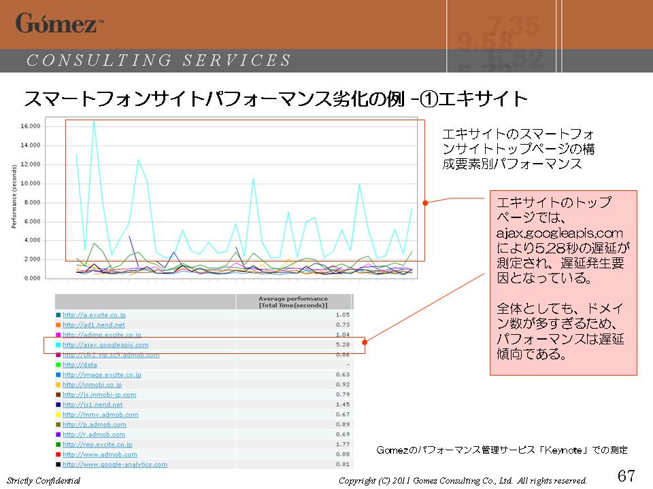653x489 pixels.
Task: Select the 1.05 value for a.excite.co.jp
Action: pyautogui.click(x=343, y=314)
